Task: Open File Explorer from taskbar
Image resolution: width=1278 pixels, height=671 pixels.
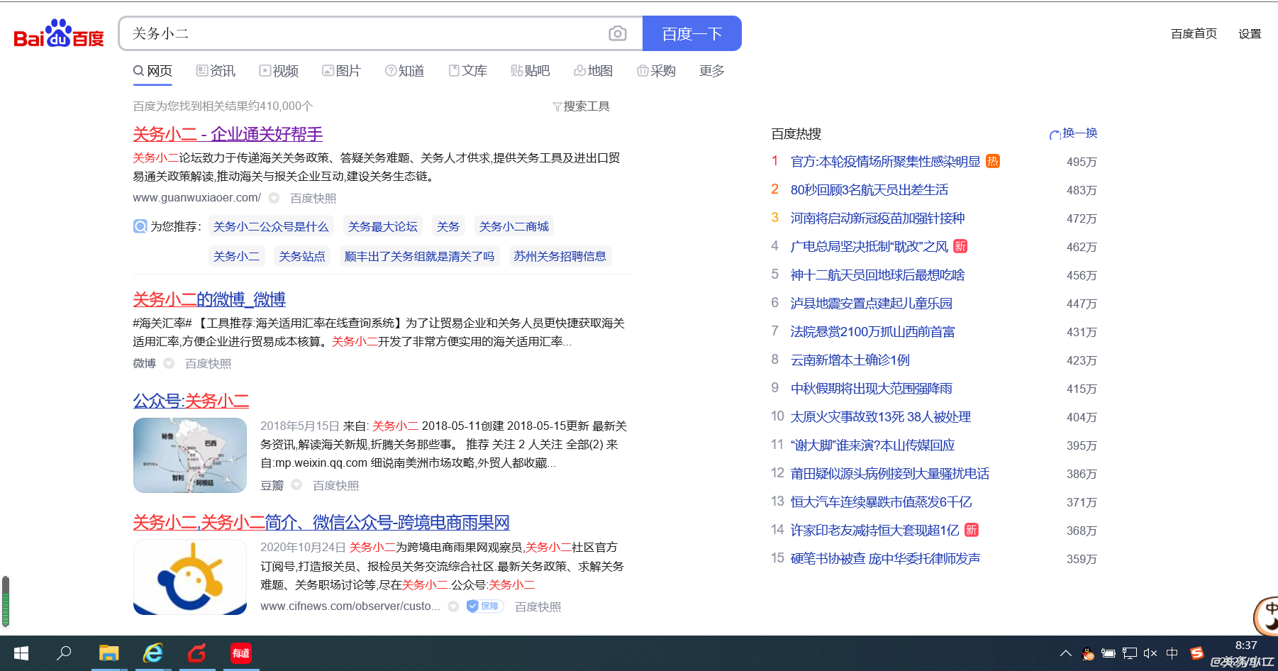Action: (x=109, y=653)
